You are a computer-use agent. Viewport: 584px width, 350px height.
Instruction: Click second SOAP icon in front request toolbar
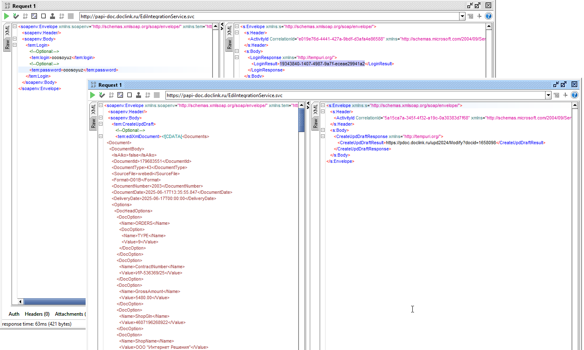[x=148, y=95]
